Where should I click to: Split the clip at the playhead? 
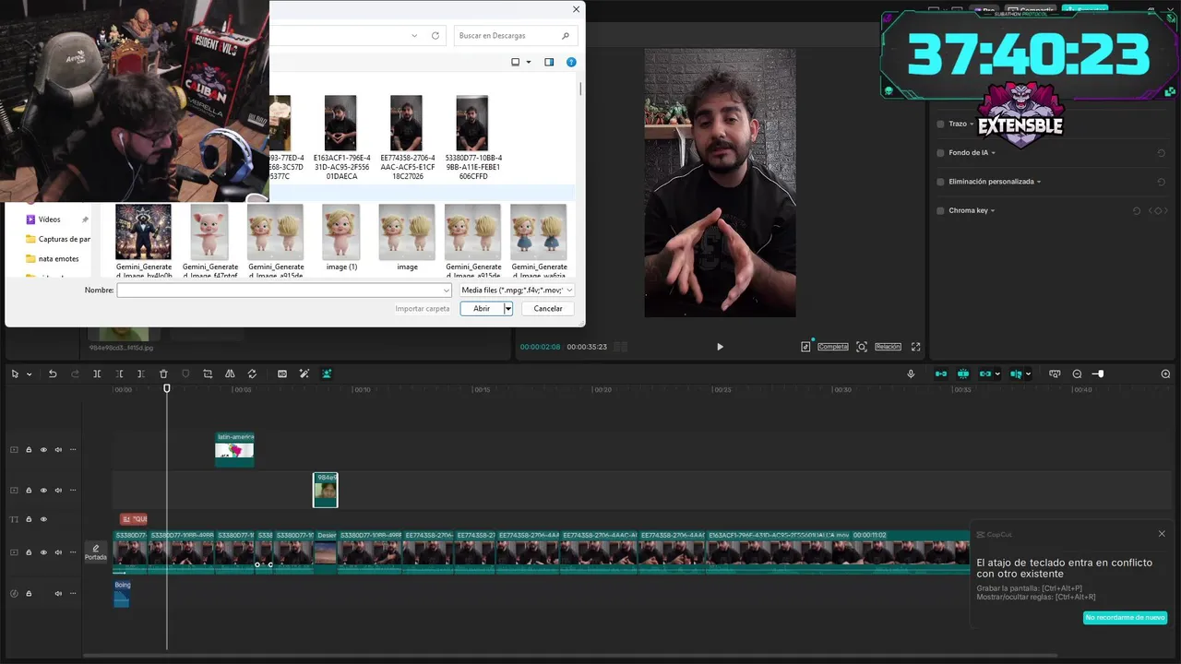click(97, 373)
